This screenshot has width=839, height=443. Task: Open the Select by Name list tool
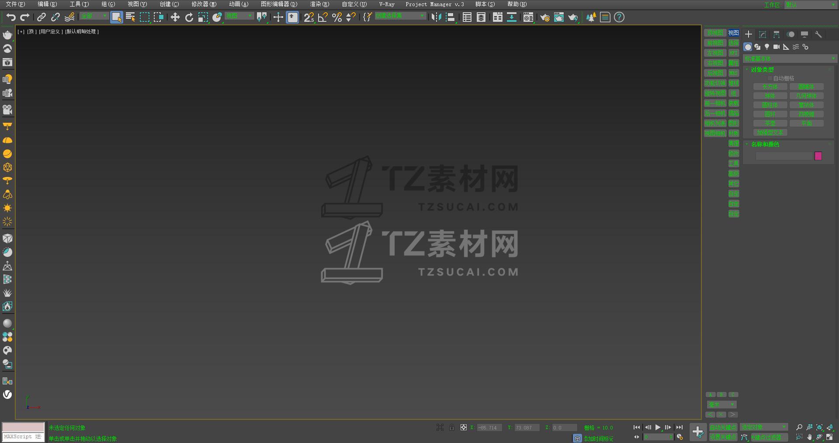[130, 17]
